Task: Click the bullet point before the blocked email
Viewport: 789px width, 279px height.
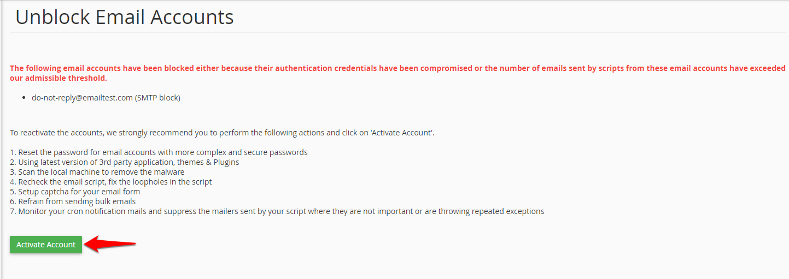Action: pyautogui.click(x=25, y=98)
